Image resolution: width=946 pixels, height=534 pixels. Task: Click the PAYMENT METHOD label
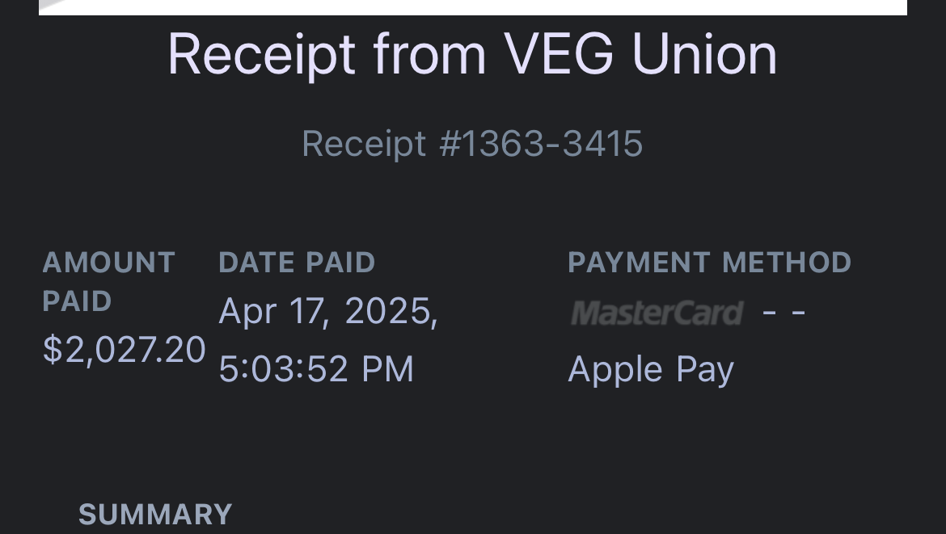pyautogui.click(x=709, y=263)
